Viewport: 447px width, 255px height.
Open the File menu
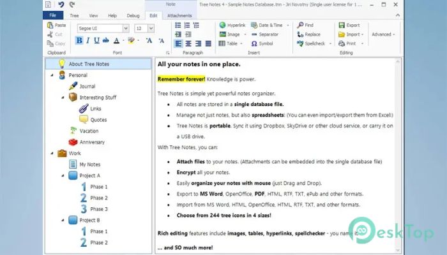coord(53,15)
